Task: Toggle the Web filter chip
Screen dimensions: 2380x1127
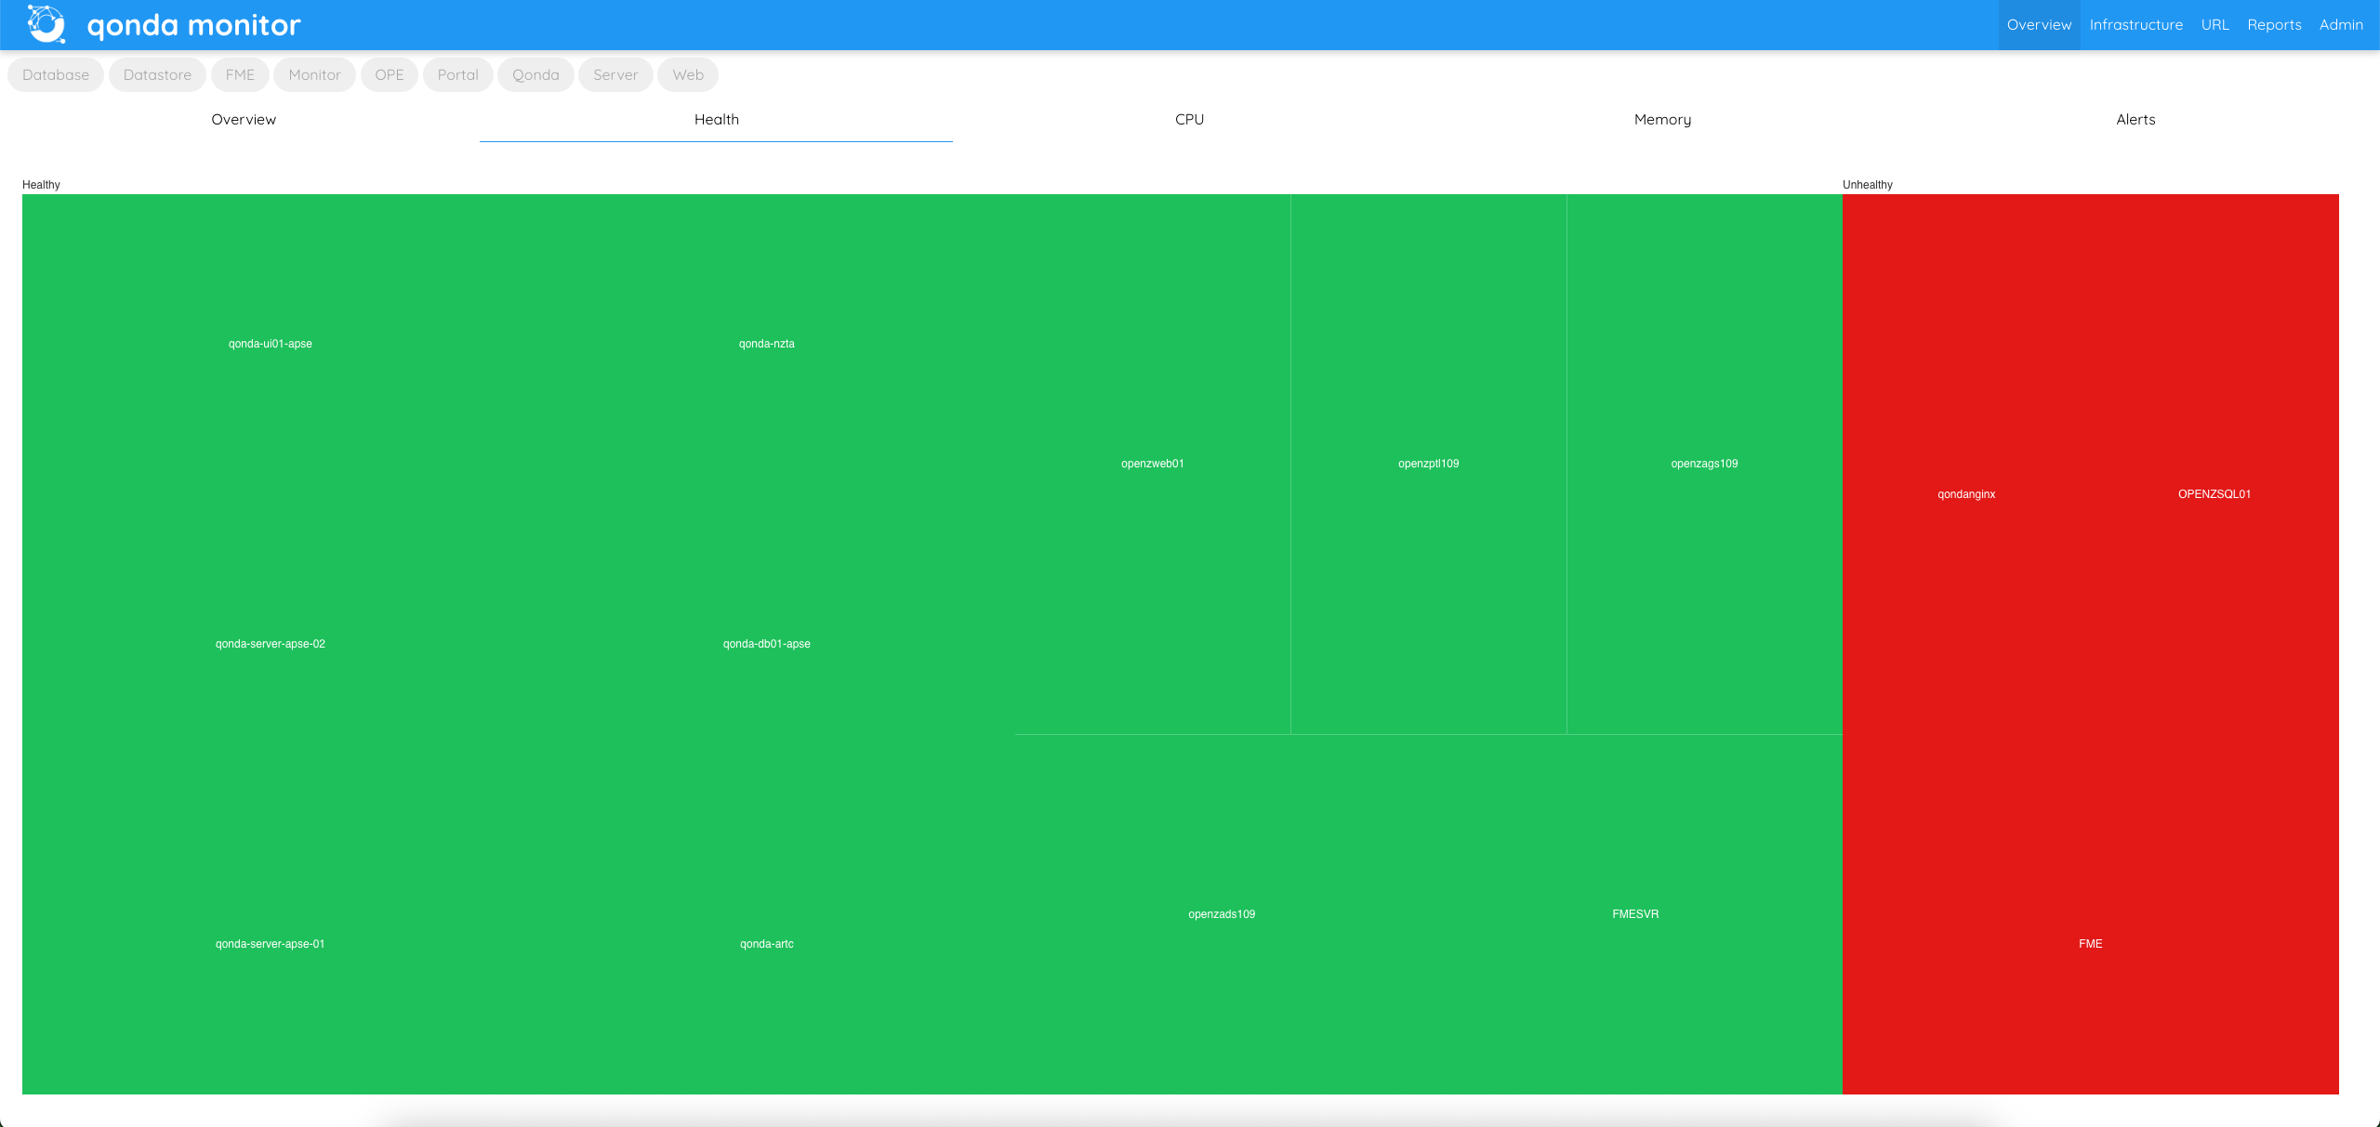Action: [x=687, y=74]
